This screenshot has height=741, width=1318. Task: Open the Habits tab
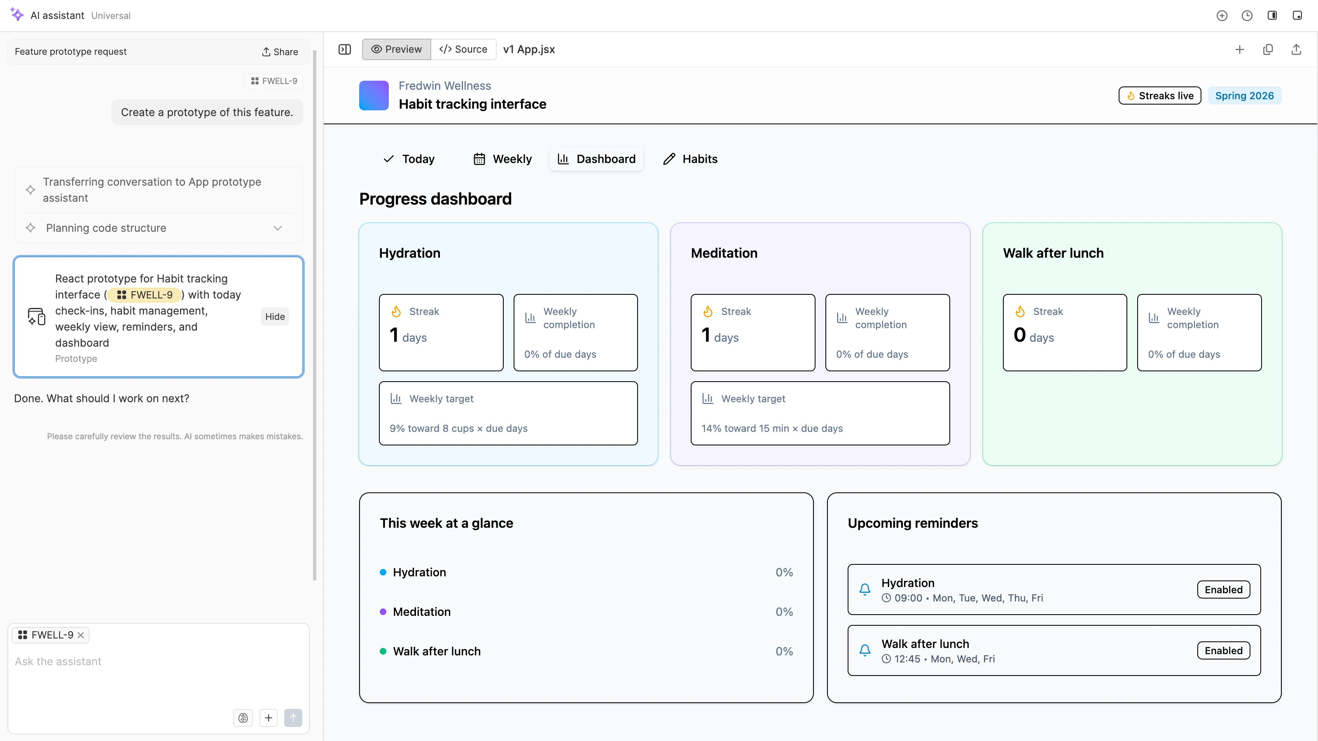point(690,158)
